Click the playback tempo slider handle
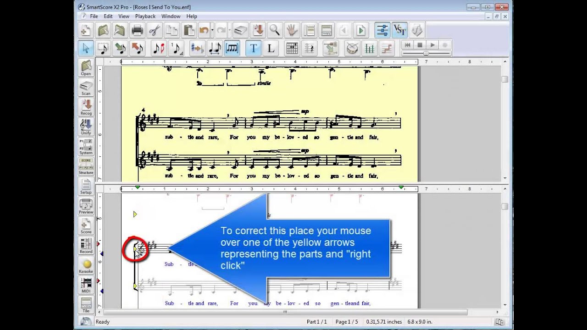This screenshot has height=330, width=587. click(426, 54)
